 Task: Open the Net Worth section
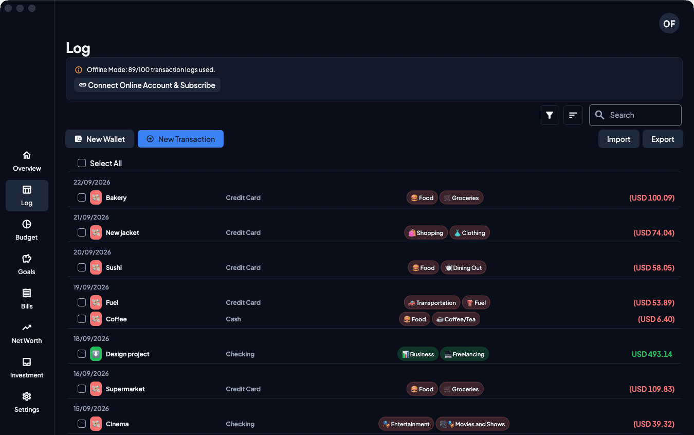[x=27, y=334]
